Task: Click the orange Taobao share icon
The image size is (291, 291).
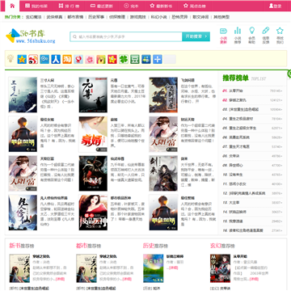Action: (x=67, y=59)
